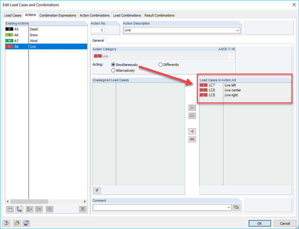Dismiss the dialog with Cancel

(285, 223)
